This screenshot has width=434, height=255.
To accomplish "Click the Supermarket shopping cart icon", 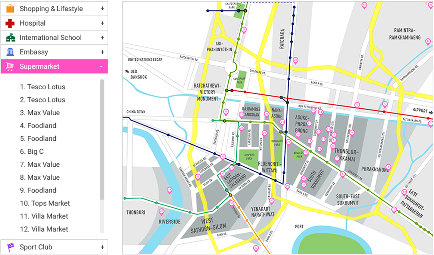I will click(x=10, y=67).
